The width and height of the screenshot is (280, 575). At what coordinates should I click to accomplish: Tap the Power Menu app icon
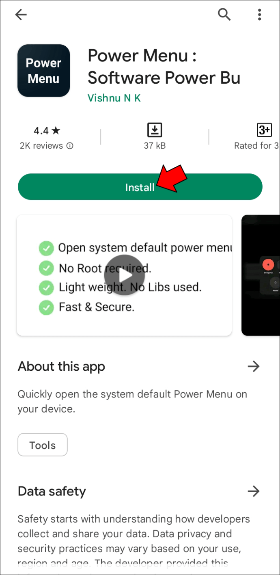click(44, 71)
